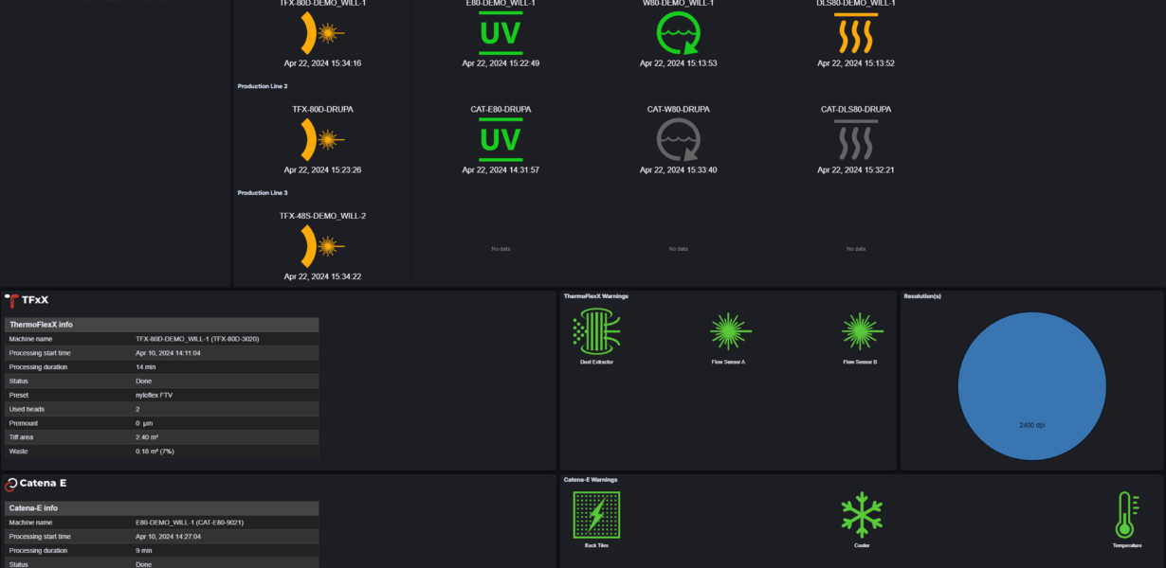Click the TFX-80D-DEMO_WILL-1 (TFX-80D-3020) machine name value

pyautogui.click(x=197, y=338)
